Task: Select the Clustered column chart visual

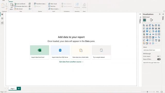Action: (153, 25)
